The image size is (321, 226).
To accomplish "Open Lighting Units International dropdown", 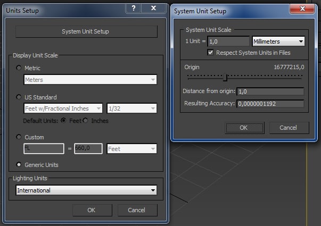I will pyautogui.click(x=86, y=190).
